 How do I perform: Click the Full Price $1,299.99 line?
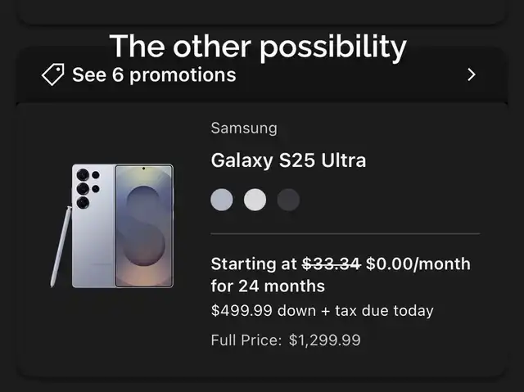tap(286, 340)
